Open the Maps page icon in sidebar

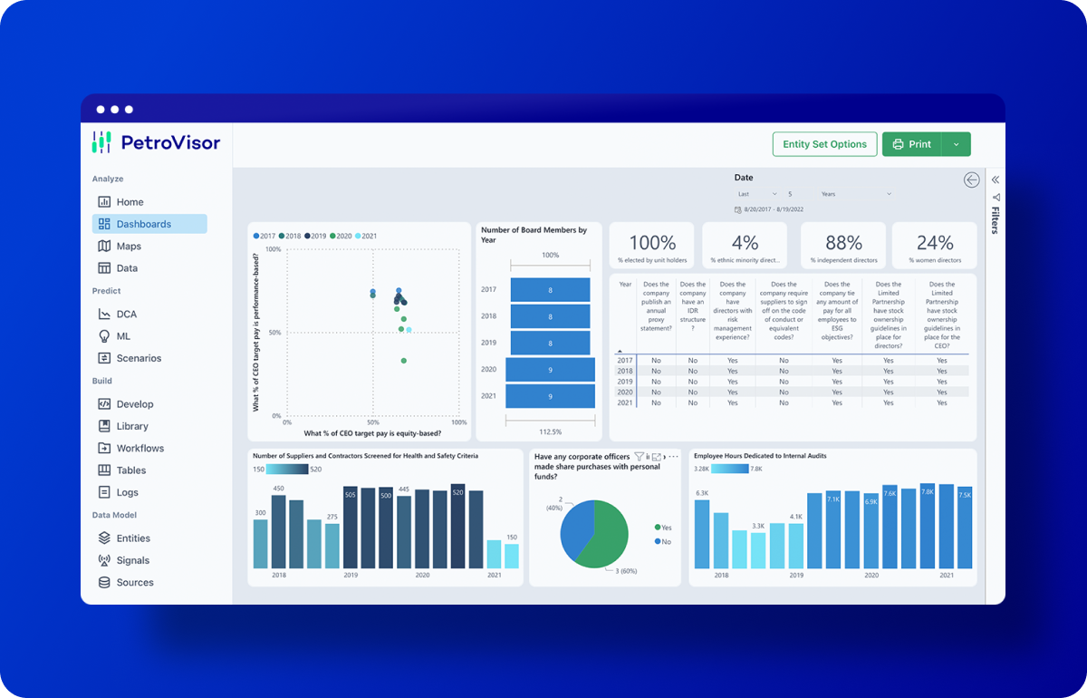point(104,247)
